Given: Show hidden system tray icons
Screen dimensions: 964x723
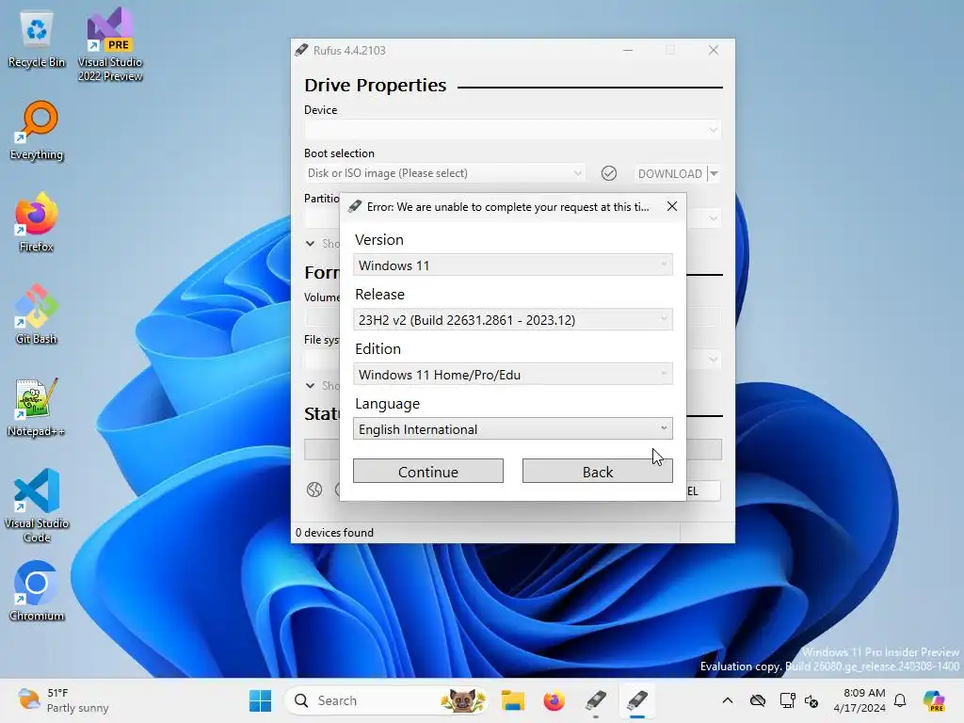Looking at the screenshot, I should [728, 700].
